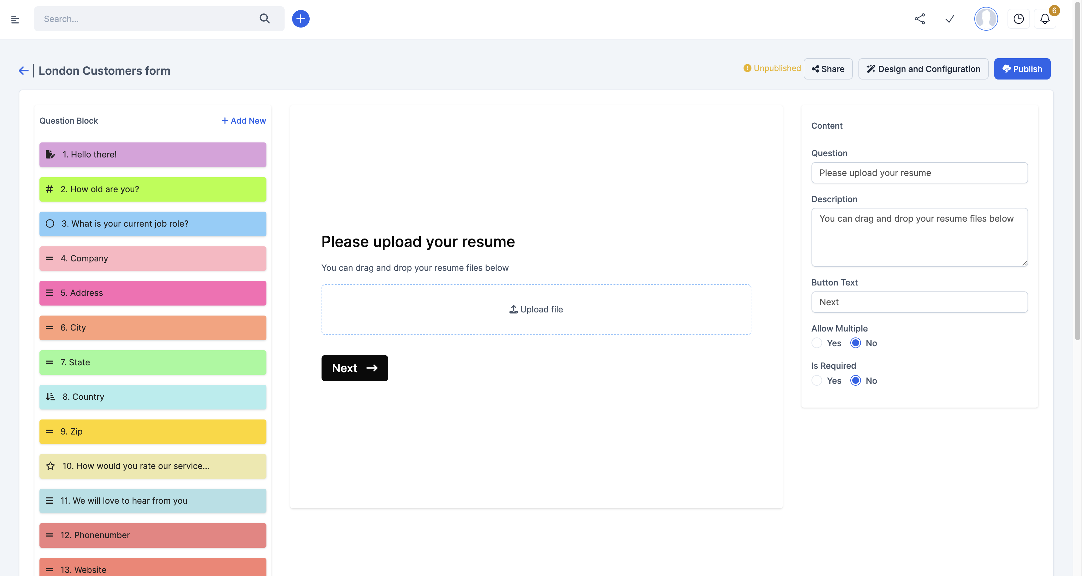
Task: Publish the London Customers form
Action: [x=1022, y=69]
